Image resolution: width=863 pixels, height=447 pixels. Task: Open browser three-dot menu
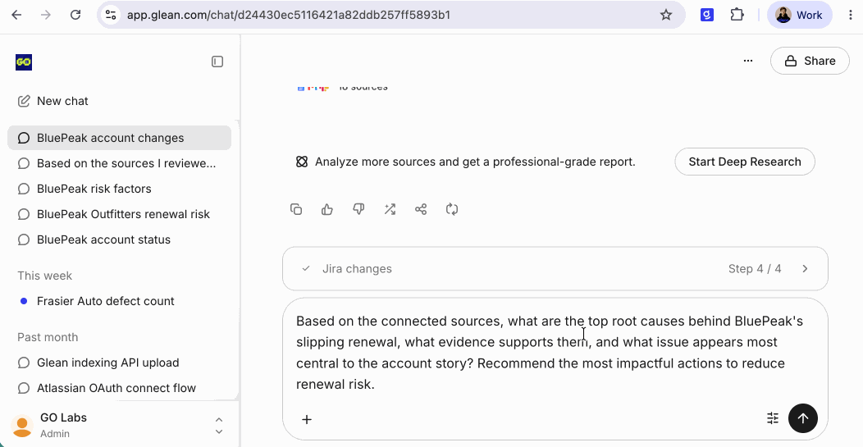point(851,15)
